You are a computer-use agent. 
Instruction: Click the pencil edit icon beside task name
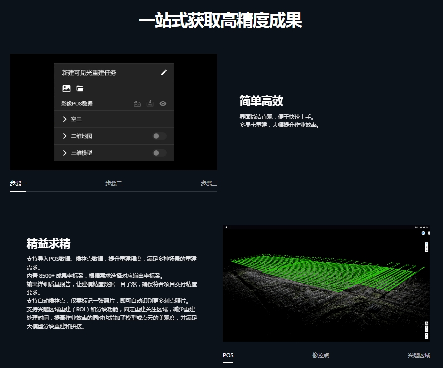[164, 72]
